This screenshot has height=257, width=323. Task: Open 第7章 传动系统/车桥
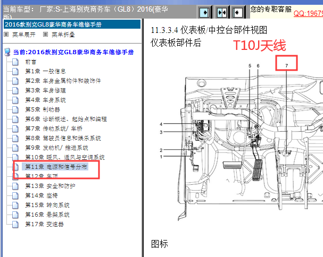click(x=54, y=128)
